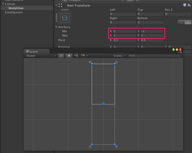Collapse the Rect Transform component
The height and width of the screenshot is (153, 192).
56,6
